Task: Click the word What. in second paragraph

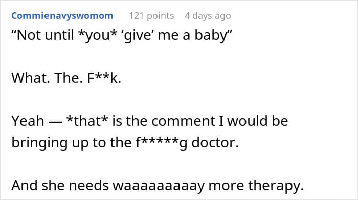Action: pyautogui.click(x=31, y=78)
